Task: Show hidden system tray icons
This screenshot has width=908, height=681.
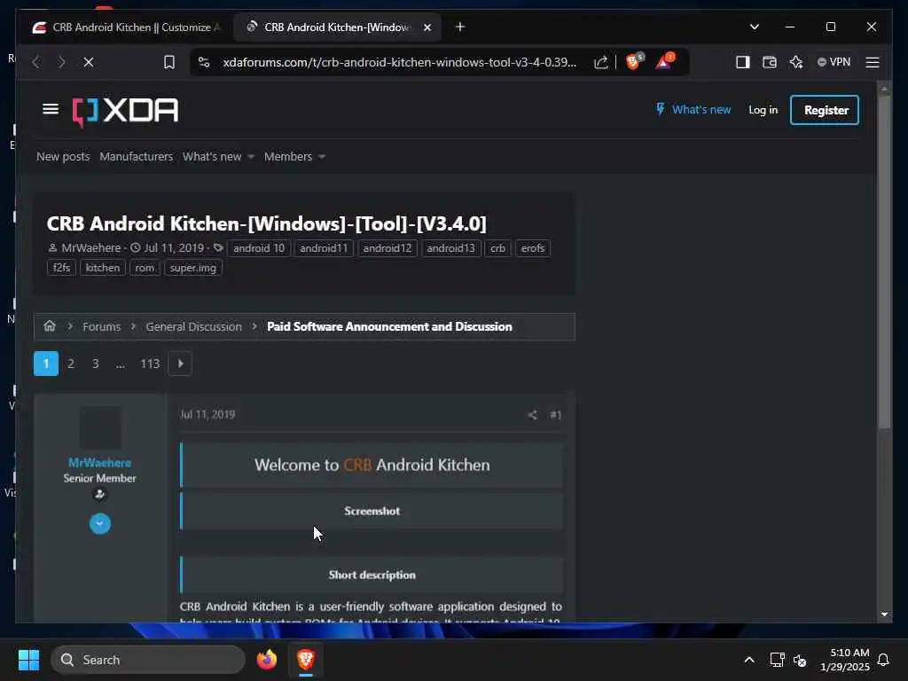Action: [748, 660]
